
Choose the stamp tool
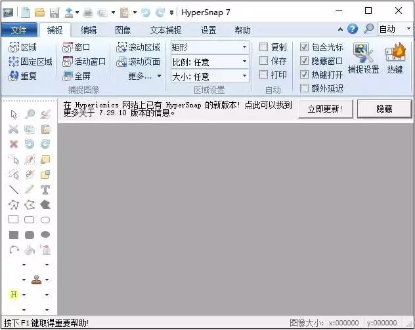(37, 280)
